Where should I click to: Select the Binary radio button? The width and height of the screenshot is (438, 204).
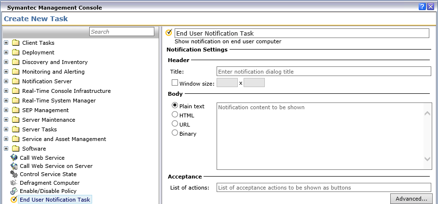pyautogui.click(x=175, y=133)
